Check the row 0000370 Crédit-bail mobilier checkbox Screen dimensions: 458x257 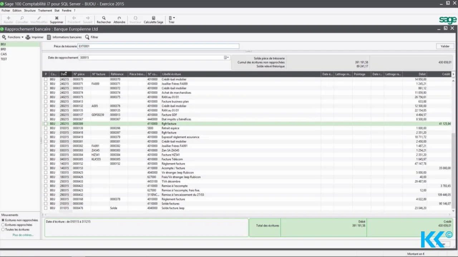coord(45,79)
